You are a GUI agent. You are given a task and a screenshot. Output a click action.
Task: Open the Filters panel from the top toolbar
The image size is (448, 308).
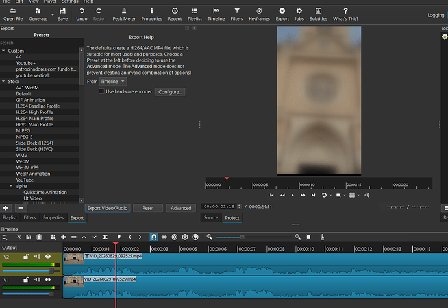point(236,14)
